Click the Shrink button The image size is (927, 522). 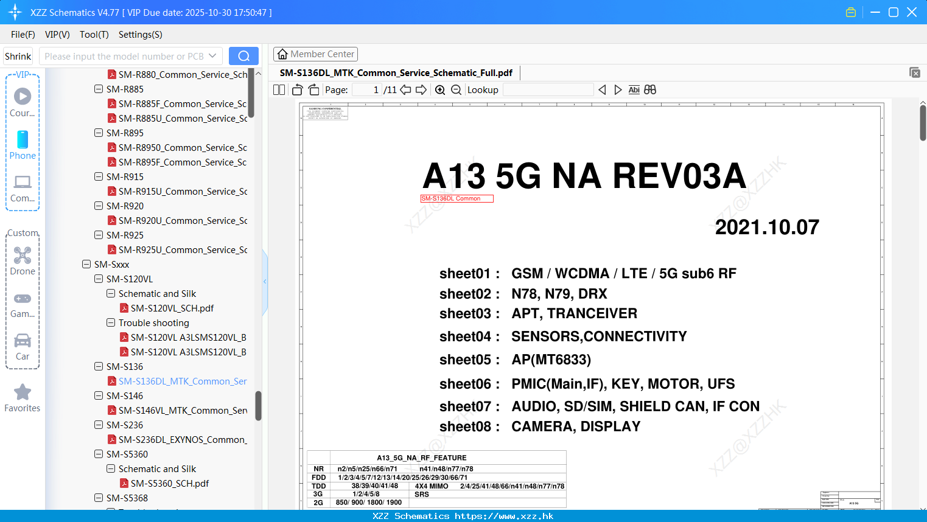click(18, 56)
